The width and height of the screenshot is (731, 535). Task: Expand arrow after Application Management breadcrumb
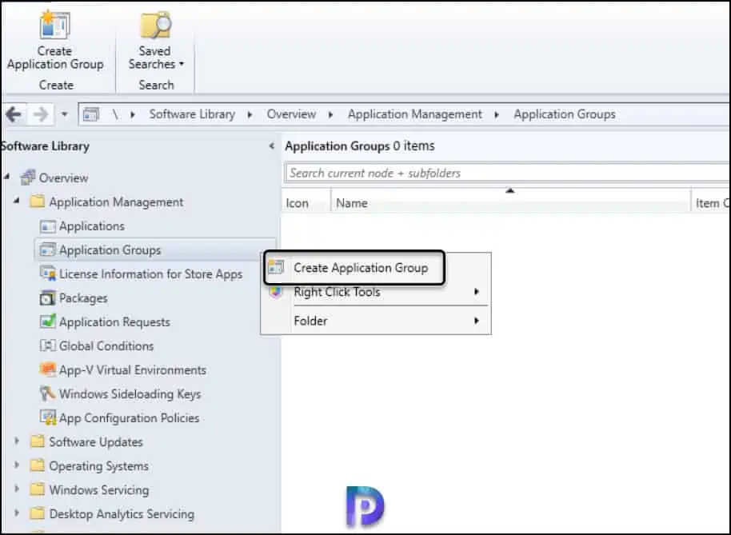click(497, 114)
